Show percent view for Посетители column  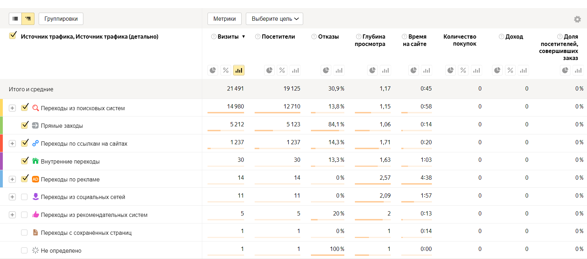282,71
